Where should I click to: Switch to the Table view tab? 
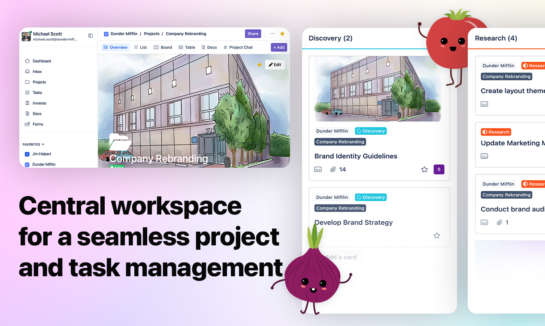point(187,47)
